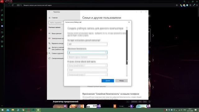The width and height of the screenshot is (199, 112).
Task: Click the user name field in dialog
Action: pyautogui.click(x=87, y=44)
